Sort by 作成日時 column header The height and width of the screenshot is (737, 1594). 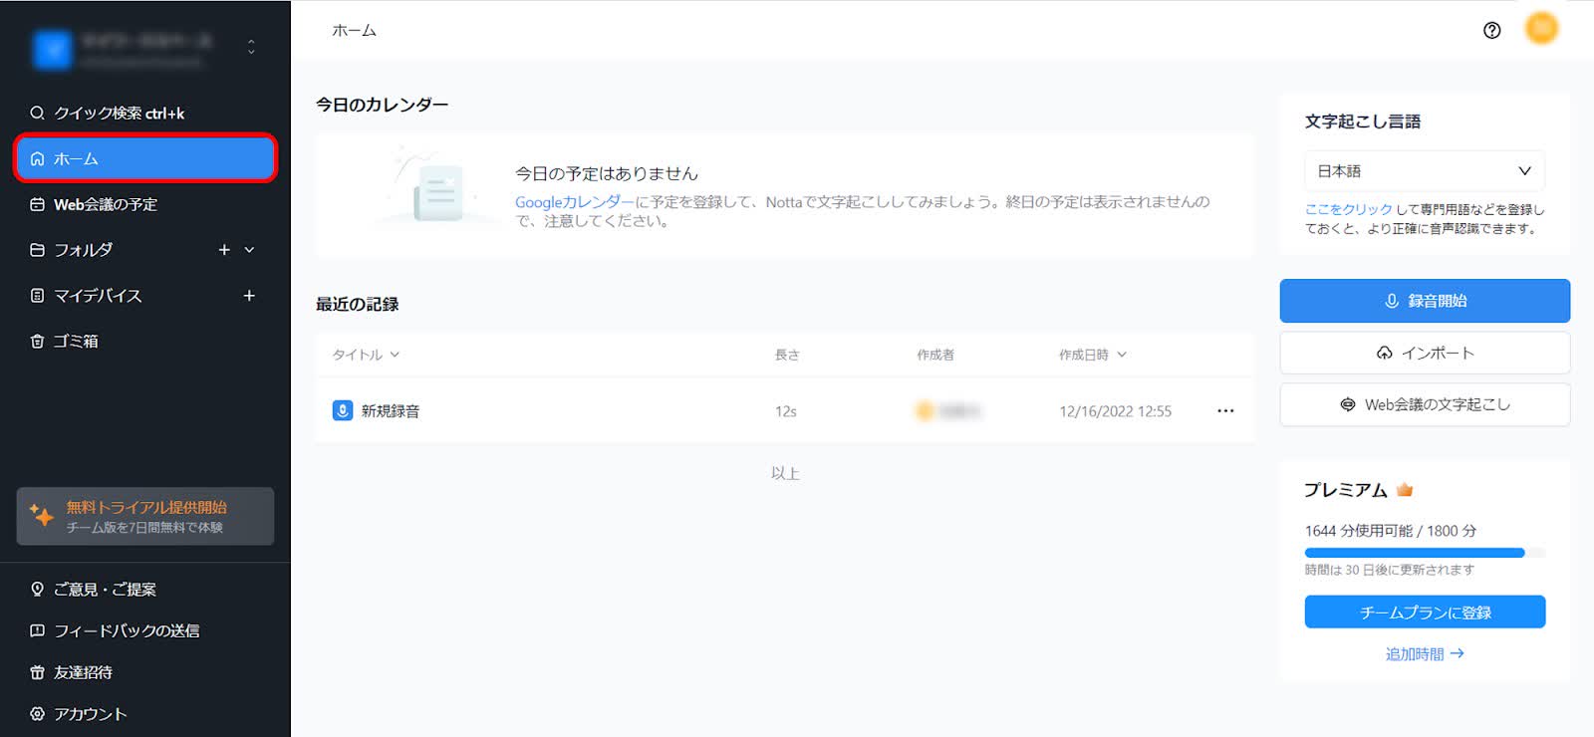pos(1092,355)
